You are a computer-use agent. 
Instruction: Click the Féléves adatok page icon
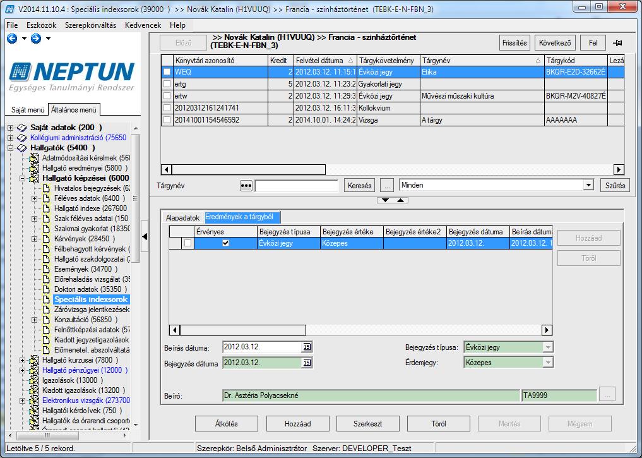[x=46, y=198]
